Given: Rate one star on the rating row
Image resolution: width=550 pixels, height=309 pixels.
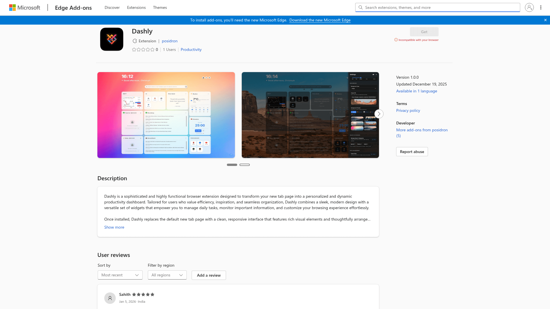Looking at the screenshot, I should (134, 49).
